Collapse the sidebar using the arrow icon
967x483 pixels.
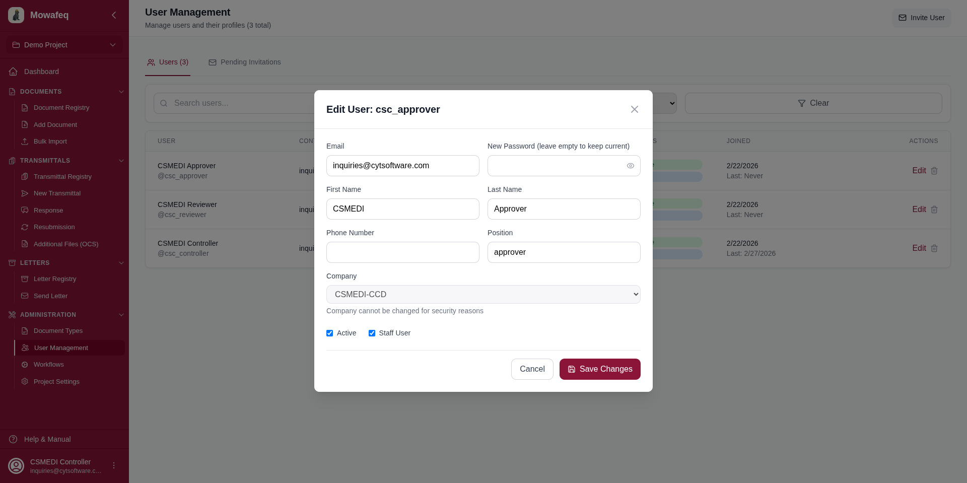pos(114,15)
